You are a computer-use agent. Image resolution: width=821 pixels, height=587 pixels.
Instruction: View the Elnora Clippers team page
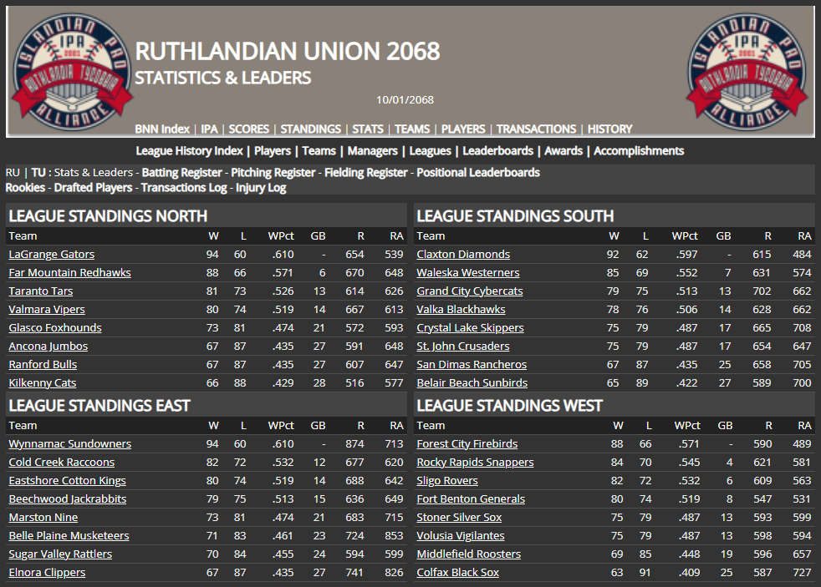47,573
